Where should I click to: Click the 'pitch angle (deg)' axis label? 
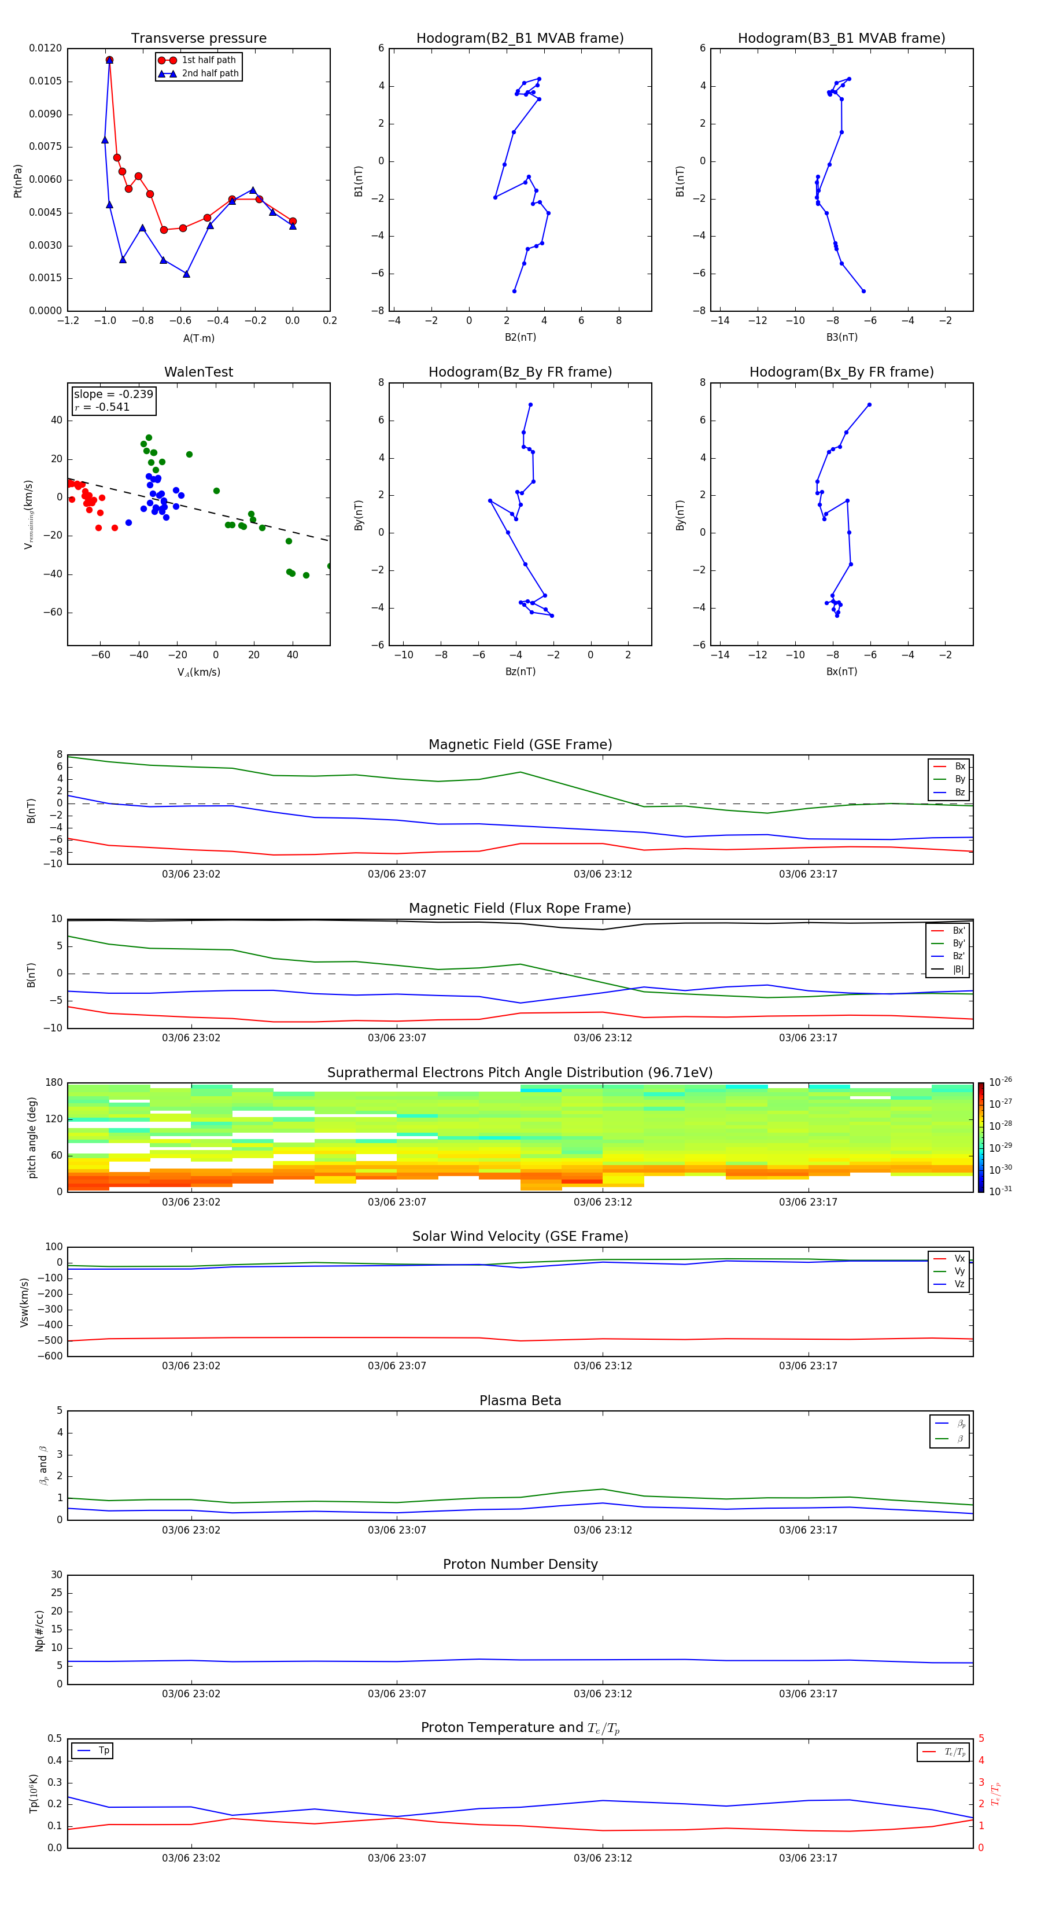tap(32, 1137)
